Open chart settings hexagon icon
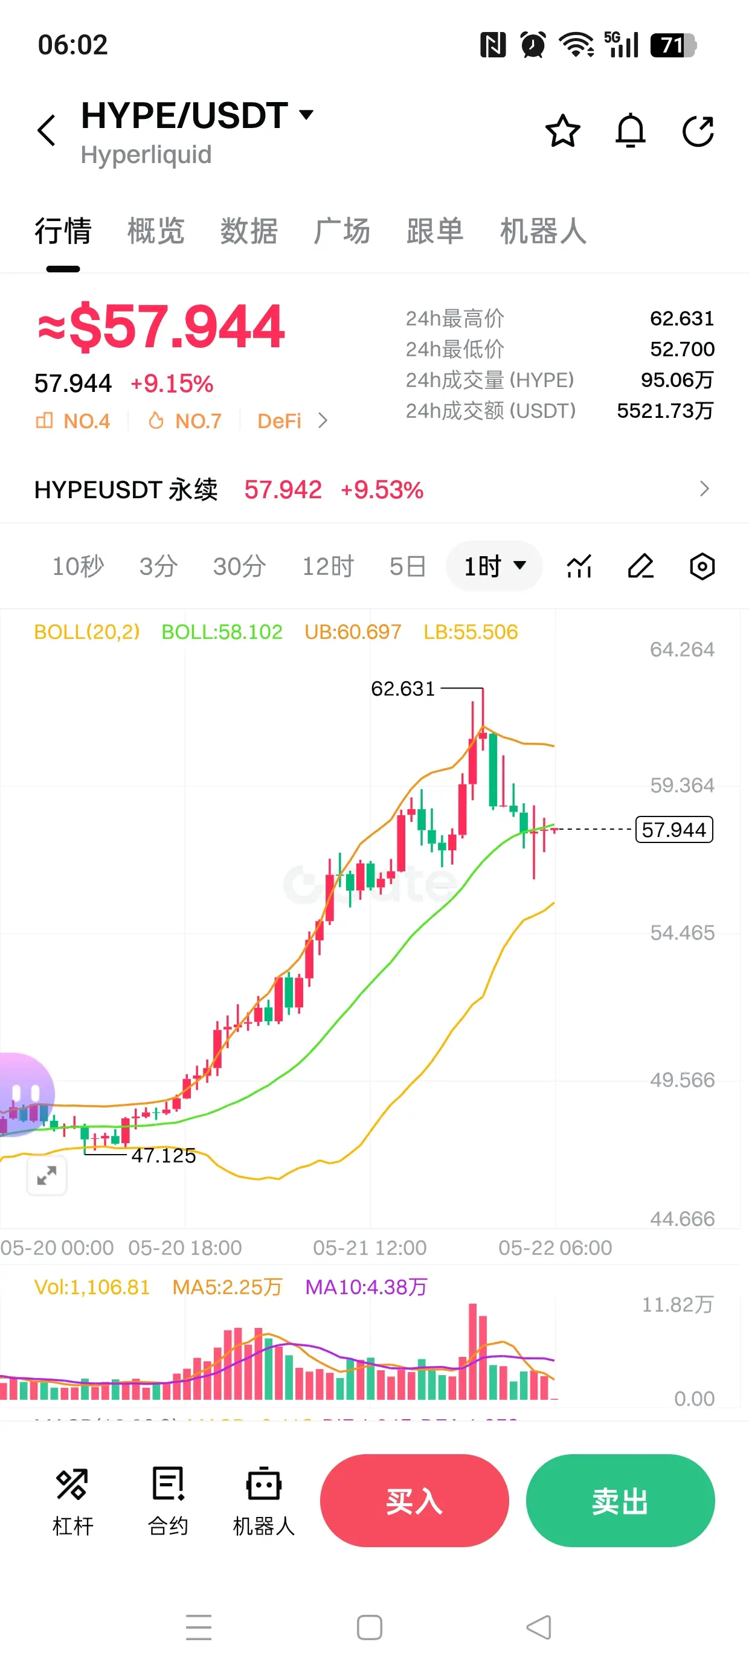 click(x=702, y=566)
